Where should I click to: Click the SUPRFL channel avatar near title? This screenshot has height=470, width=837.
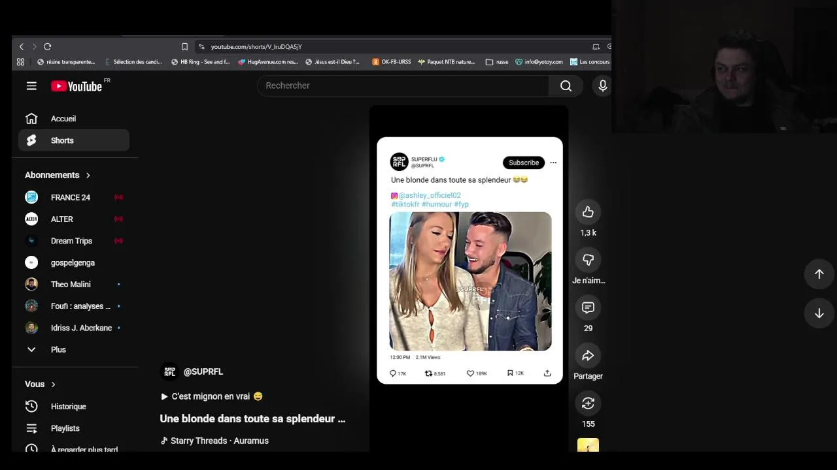coord(169,371)
